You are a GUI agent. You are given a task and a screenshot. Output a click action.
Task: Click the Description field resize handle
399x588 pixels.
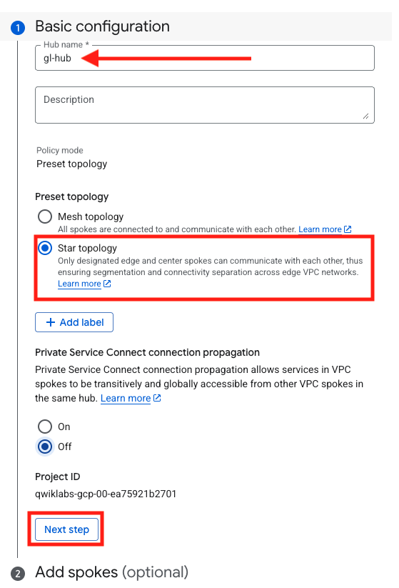point(365,116)
